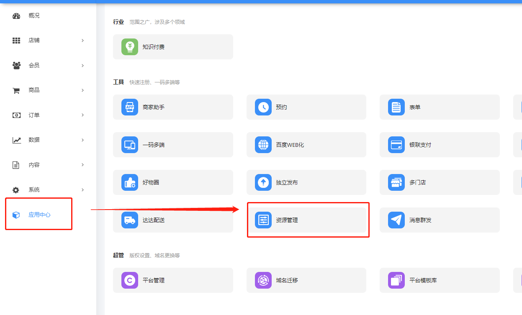
Task: Click the 应用中心 cube icon
Action: 16,215
